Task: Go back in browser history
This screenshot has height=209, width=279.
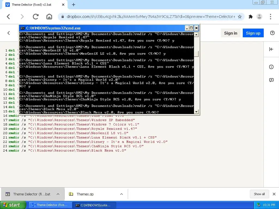Action: tap(8, 17)
